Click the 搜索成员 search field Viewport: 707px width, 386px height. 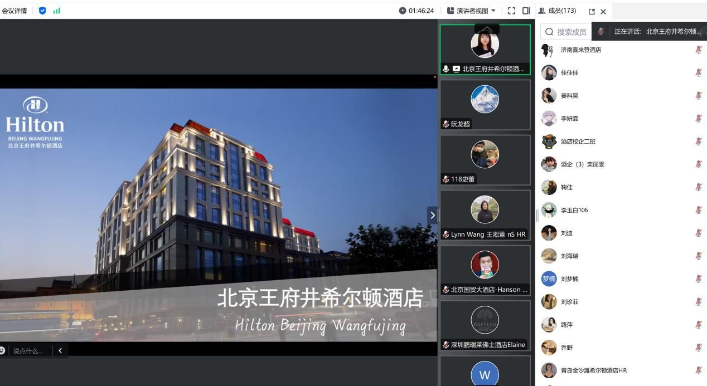(566, 32)
